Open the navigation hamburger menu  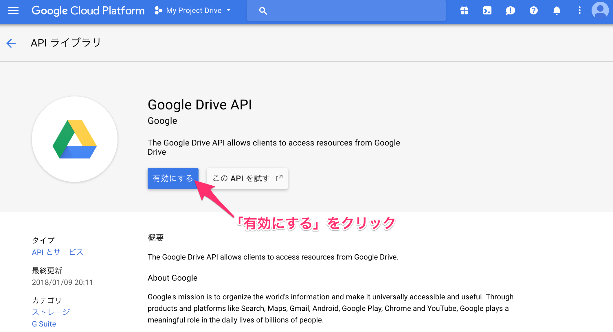pyautogui.click(x=13, y=11)
